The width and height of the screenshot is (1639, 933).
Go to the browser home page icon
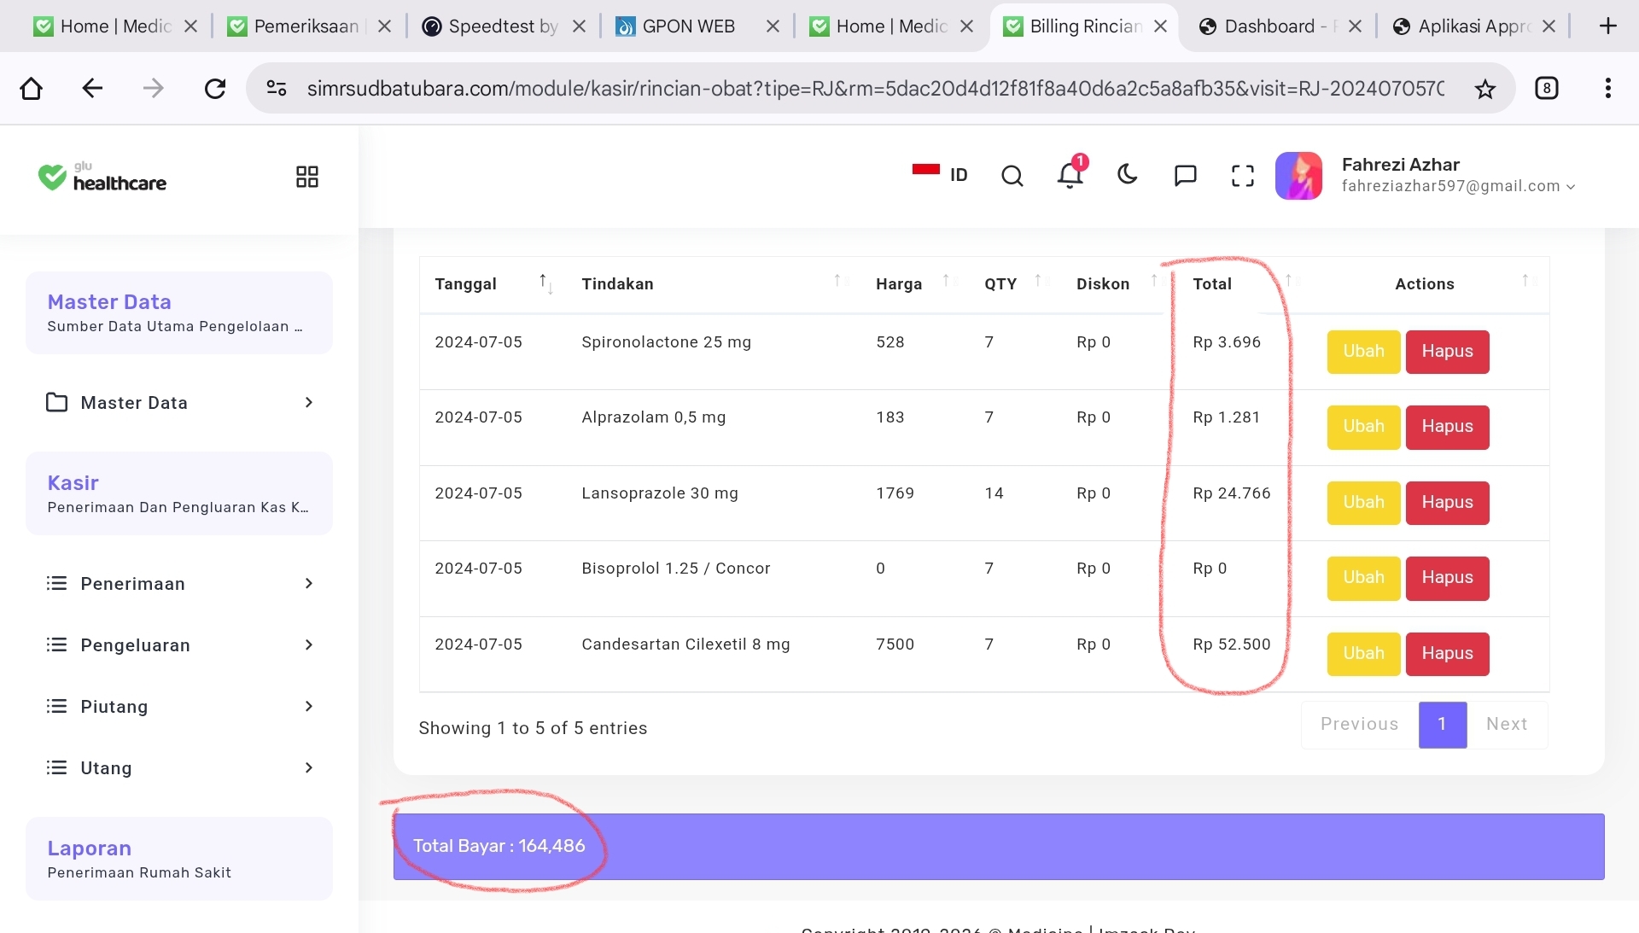[x=32, y=88]
